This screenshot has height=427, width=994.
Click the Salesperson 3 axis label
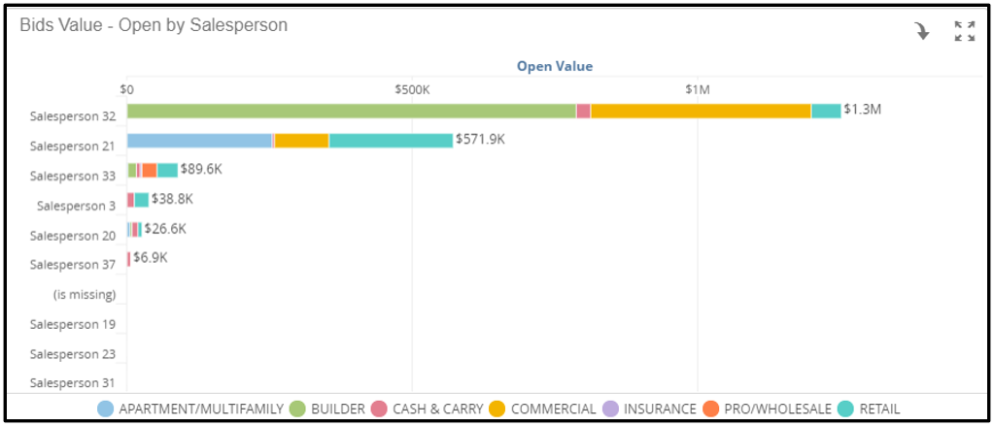(76, 206)
